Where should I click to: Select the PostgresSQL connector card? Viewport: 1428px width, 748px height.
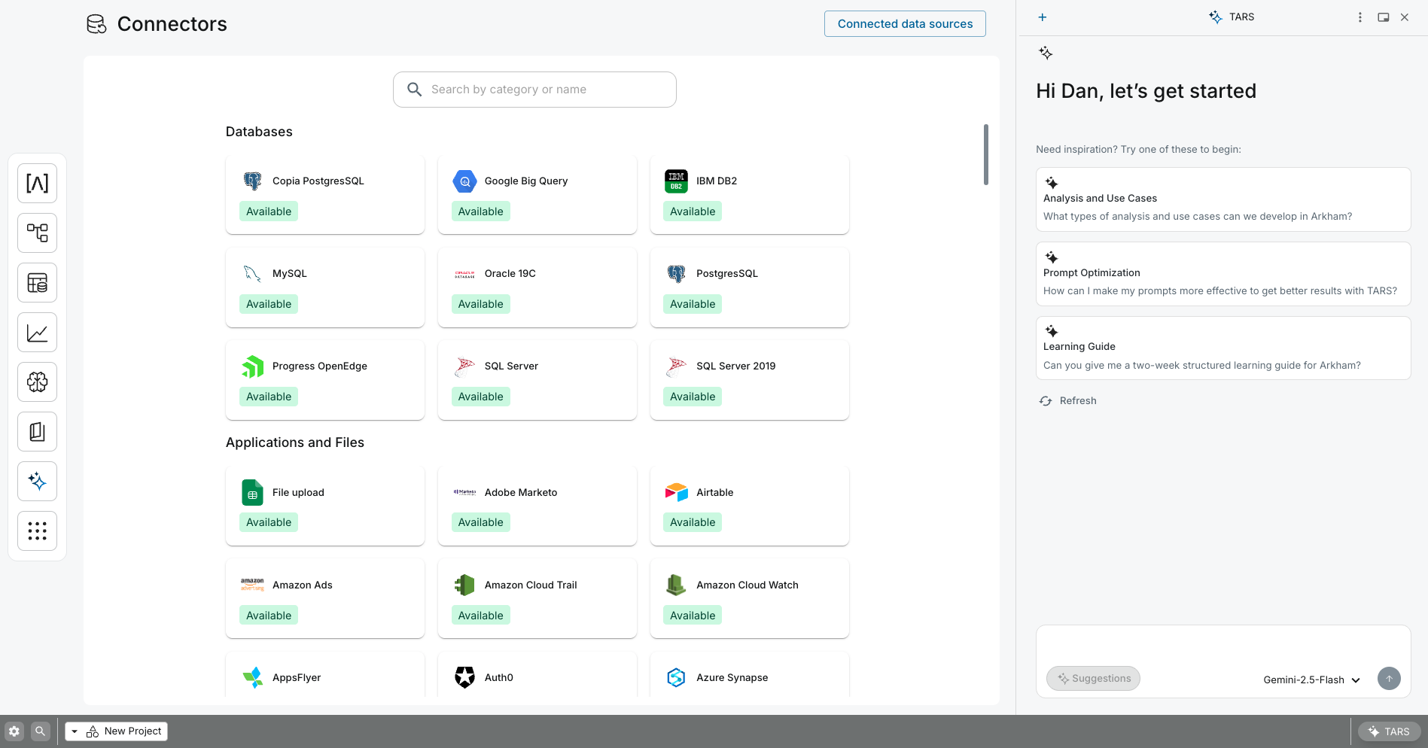(750, 287)
